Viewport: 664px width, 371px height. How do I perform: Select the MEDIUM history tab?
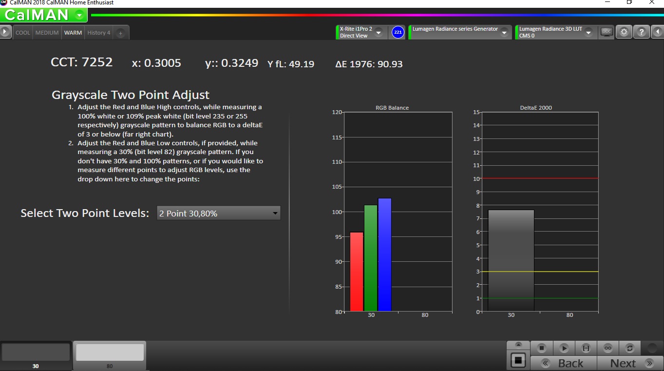pyautogui.click(x=47, y=33)
